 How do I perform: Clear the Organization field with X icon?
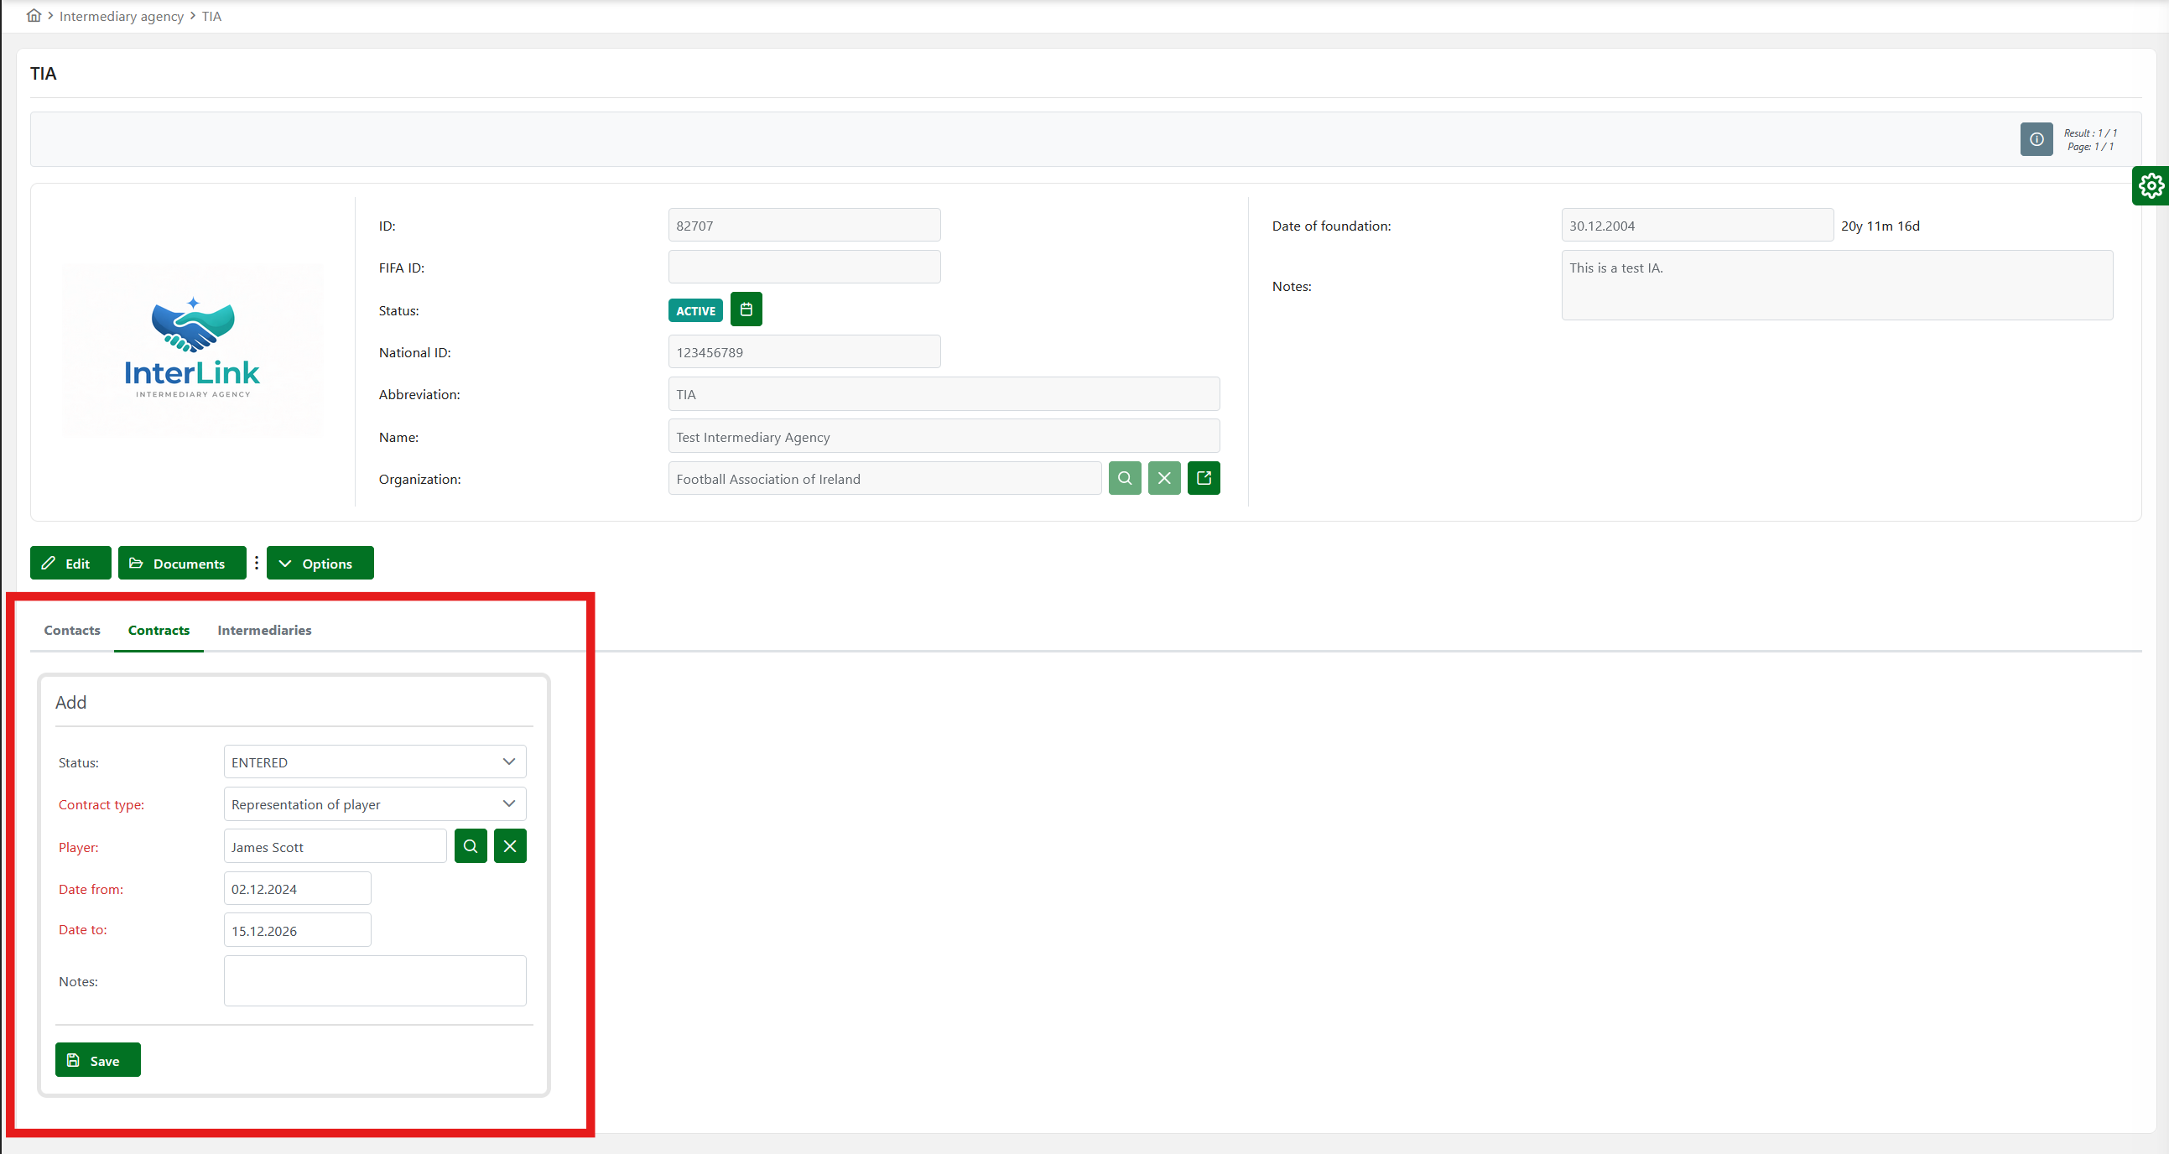coord(1163,478)
